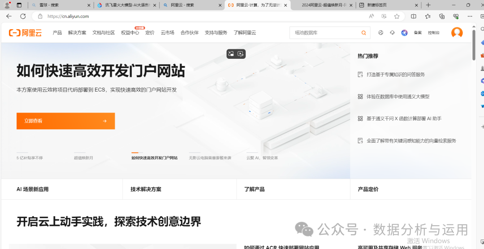Open the 产品 menu
Image resolution: width=484 pixels, height=249 pixels.
(x=57, y=33)
